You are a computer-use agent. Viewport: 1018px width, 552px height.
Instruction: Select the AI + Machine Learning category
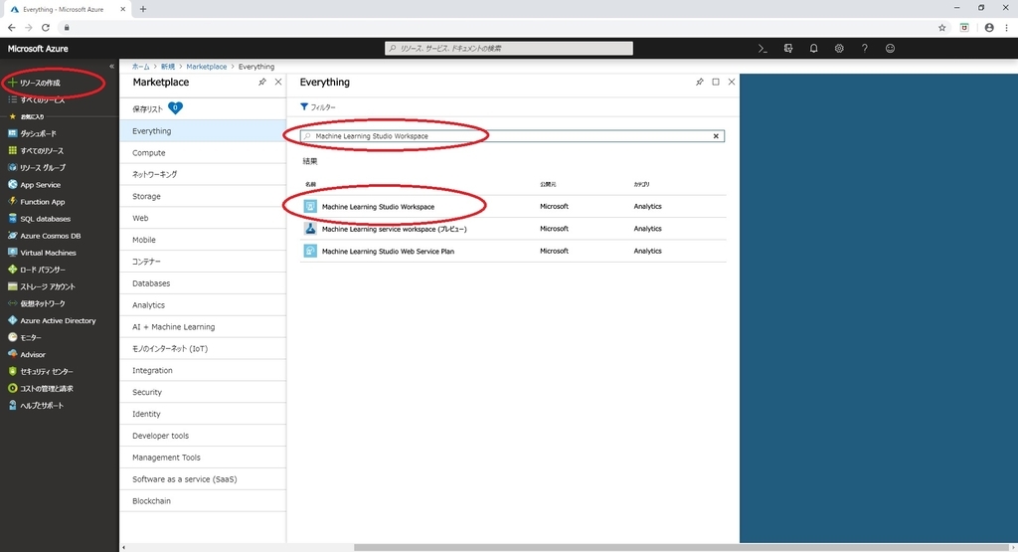click(203, 326)
